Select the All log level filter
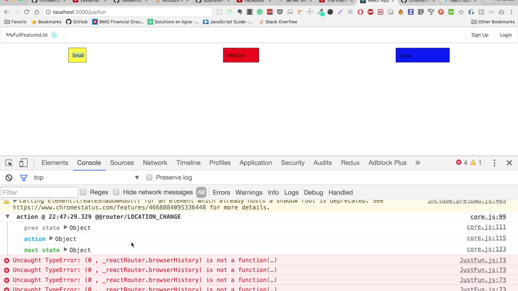This screenshot has width=518, height=291. point(201,192)
